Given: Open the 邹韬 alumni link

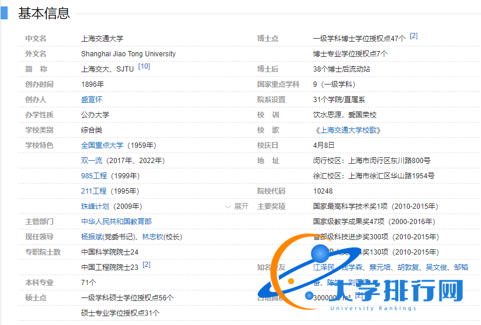Looking at the screenshot, I should coord(461,268).
